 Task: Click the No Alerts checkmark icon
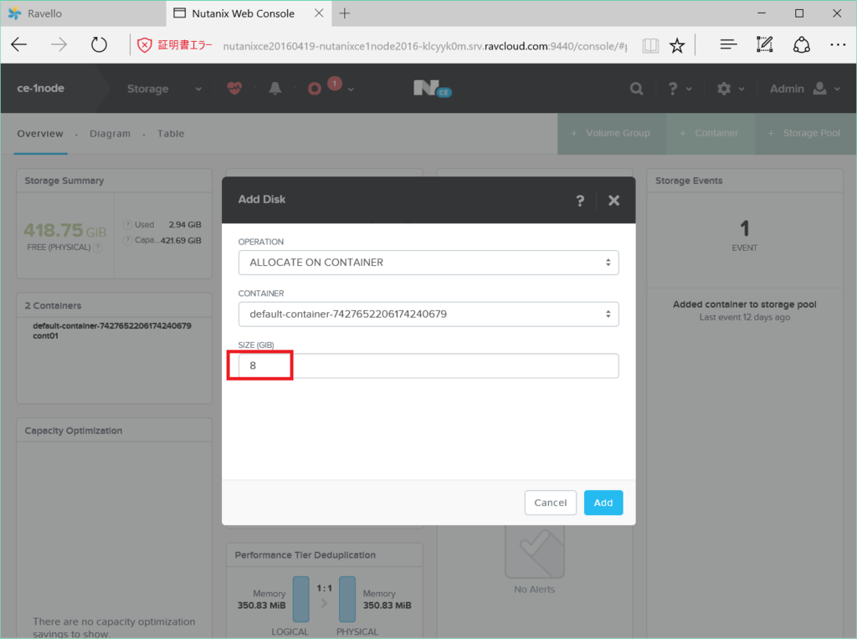pos(535,550)
